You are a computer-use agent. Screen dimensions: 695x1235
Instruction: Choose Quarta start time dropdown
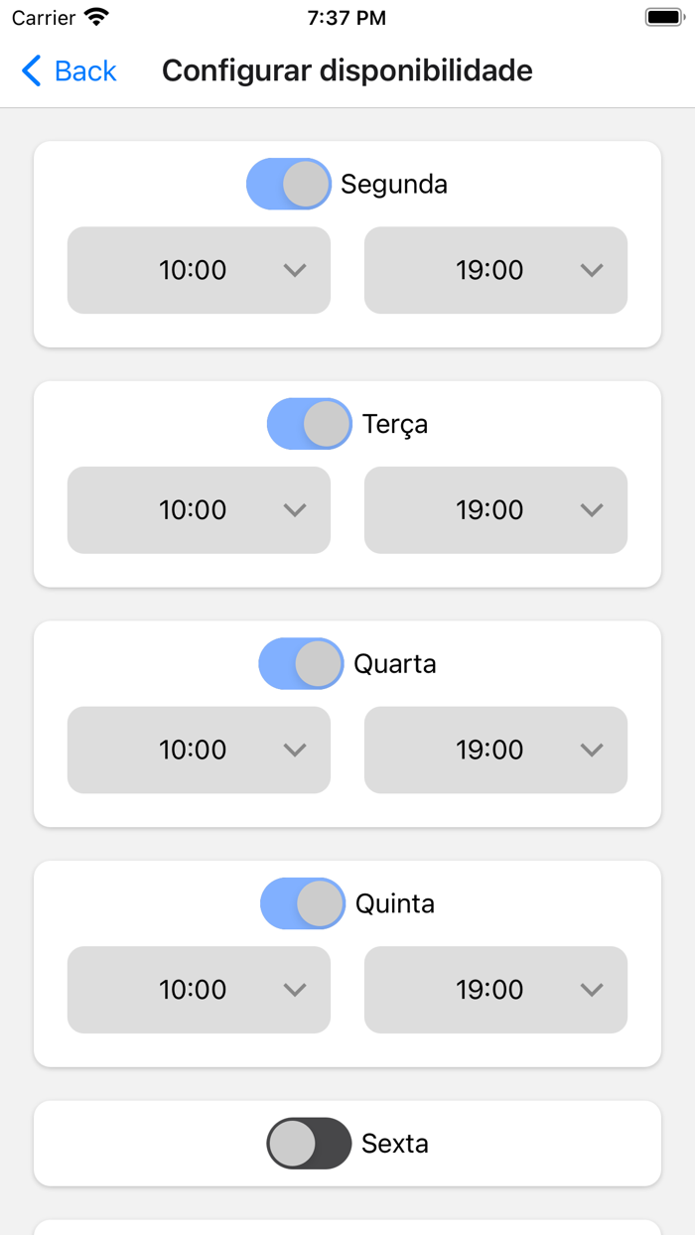click(199, 750)
